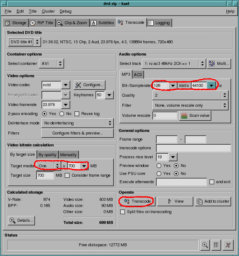239x256 pixels.
Task: Switch to the Manually bitrate tab
Action: (68, 155)
